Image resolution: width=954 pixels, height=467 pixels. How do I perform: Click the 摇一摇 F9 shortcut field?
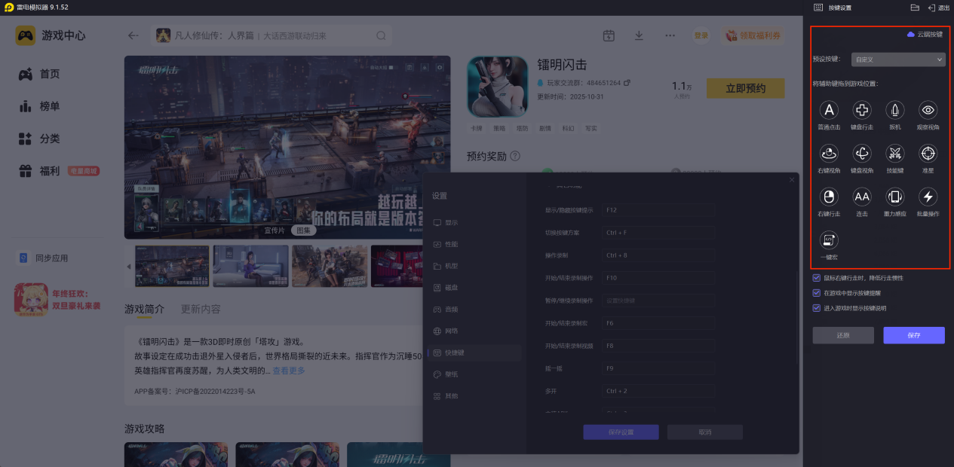pos(658,368)
